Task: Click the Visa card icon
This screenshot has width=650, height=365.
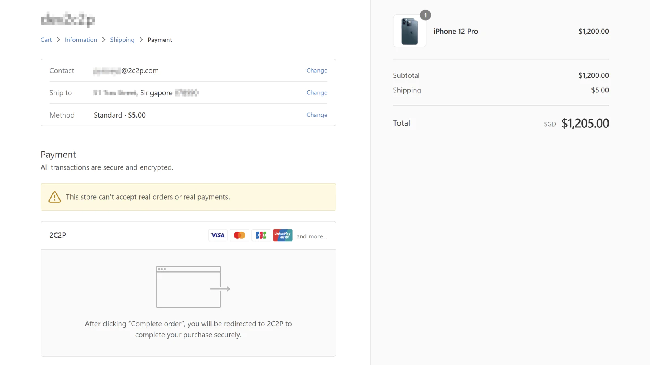Action: [x=218, y=235]
